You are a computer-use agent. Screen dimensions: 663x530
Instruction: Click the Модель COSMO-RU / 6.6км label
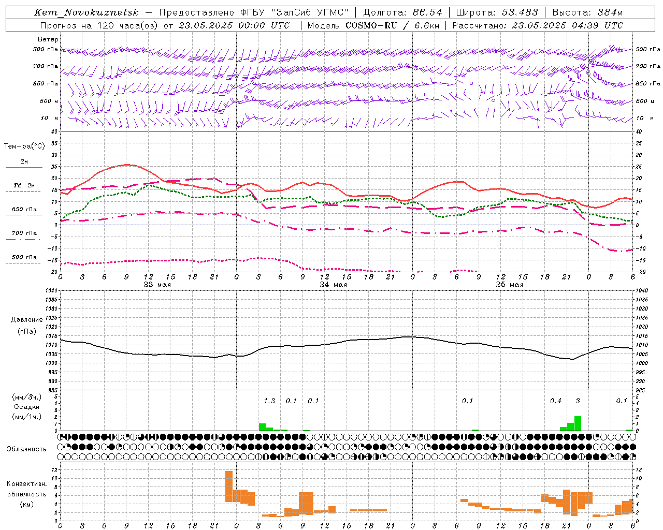click(x=373, y=25)
